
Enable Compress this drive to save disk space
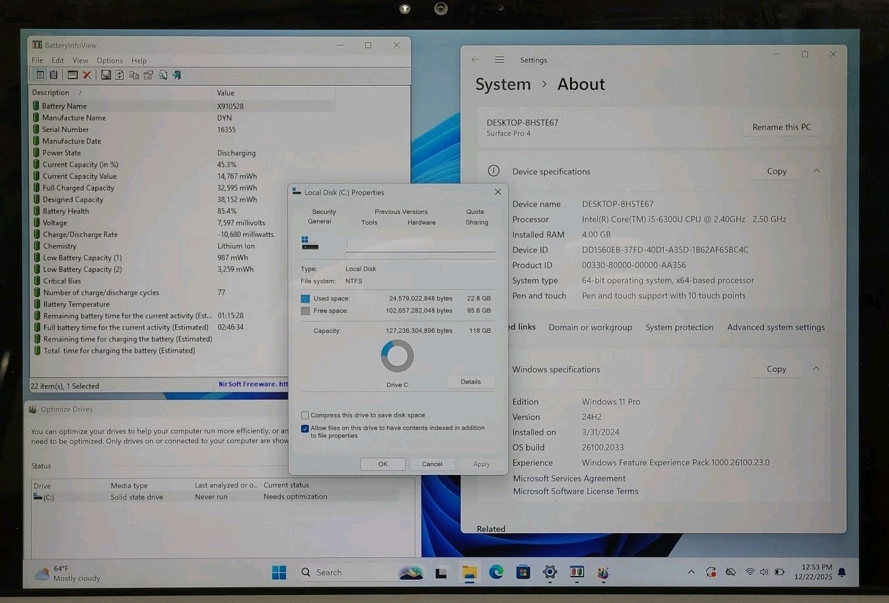point(305,415)
